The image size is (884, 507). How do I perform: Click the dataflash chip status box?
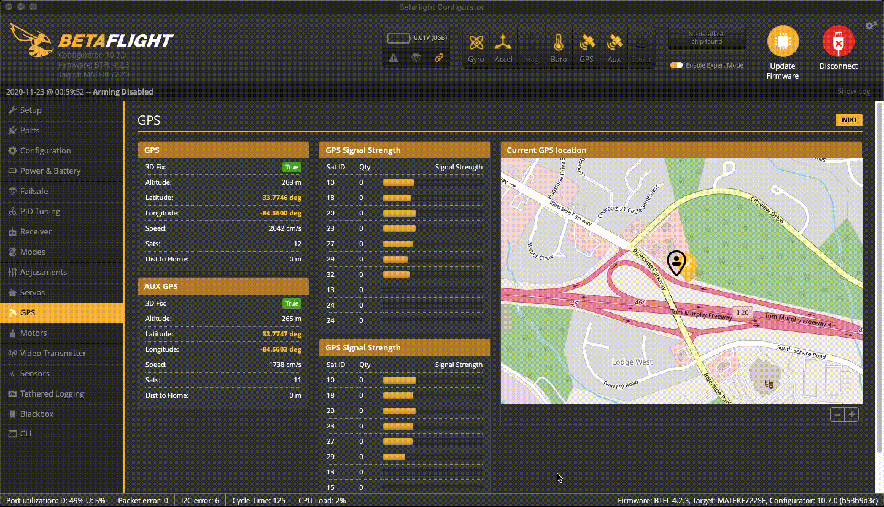pos(707,38)
